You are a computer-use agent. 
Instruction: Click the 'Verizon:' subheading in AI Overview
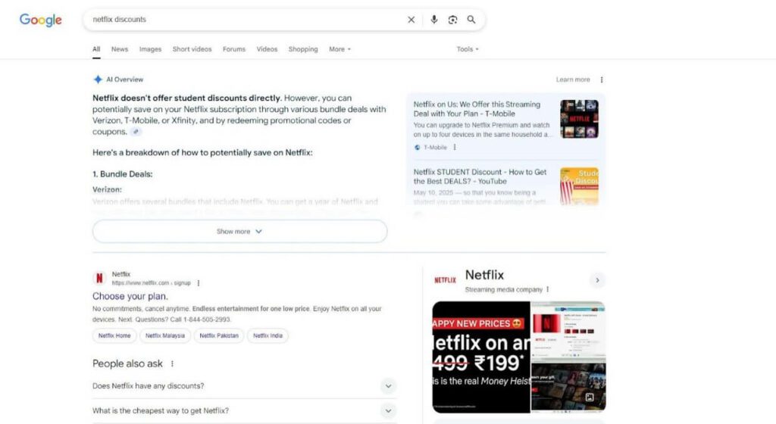pyautogui.click(x=107, y=189)
